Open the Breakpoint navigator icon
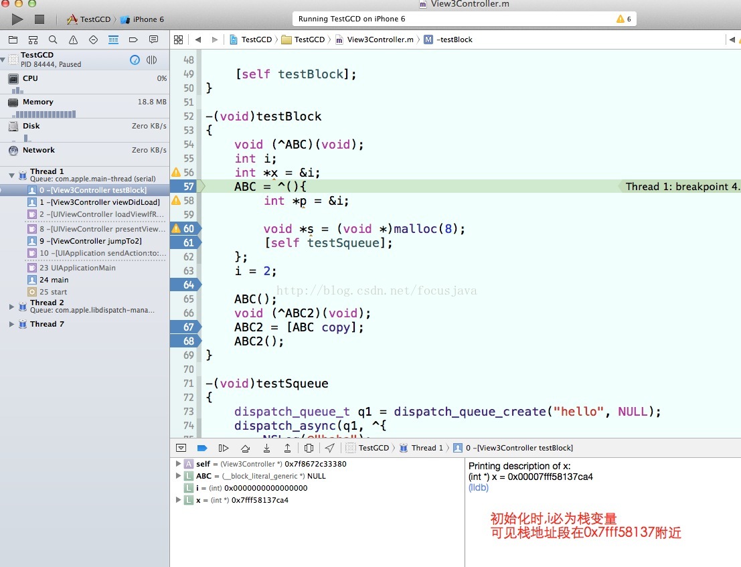The image size is (741, 567). tap(133, 39)
